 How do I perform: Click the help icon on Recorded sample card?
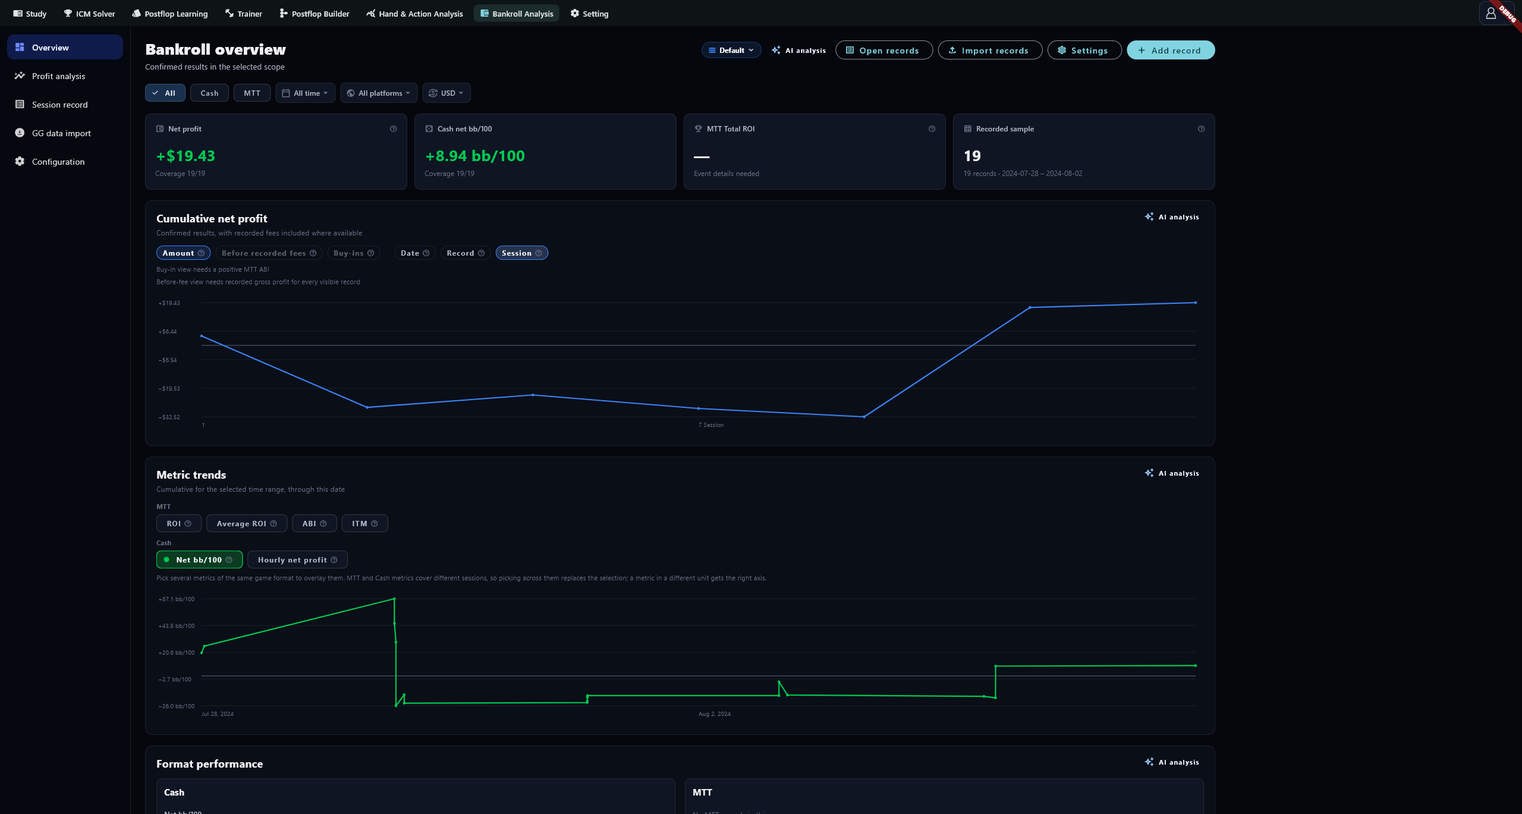pos(1201,129)
